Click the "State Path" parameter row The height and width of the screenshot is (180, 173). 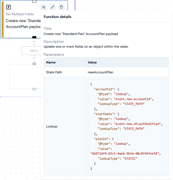[106, 72]
